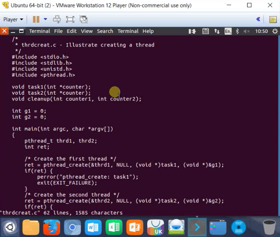Open the network connections indicator

[x=217, y=31]
